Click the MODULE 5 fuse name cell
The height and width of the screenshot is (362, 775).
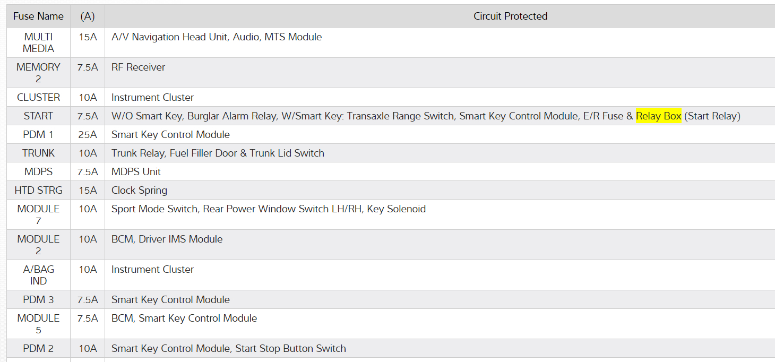coord(38,324)
